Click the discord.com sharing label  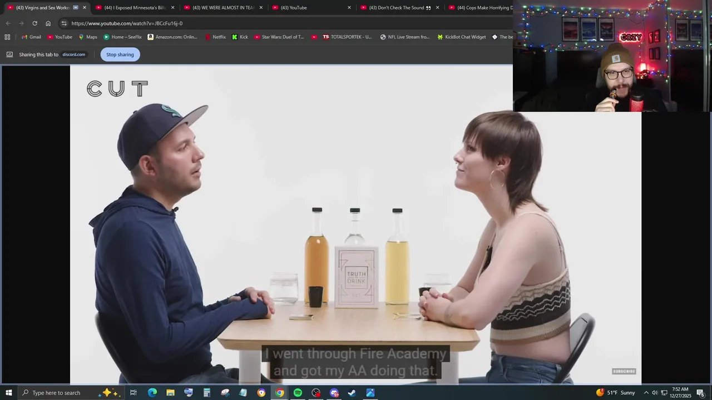point(73,54)
